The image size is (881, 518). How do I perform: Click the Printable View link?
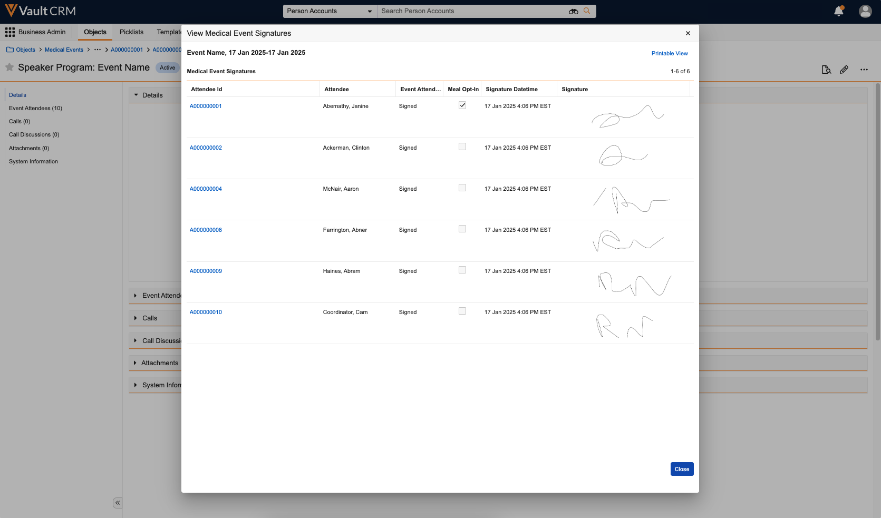pyautogui.click(x=669, y=54)
